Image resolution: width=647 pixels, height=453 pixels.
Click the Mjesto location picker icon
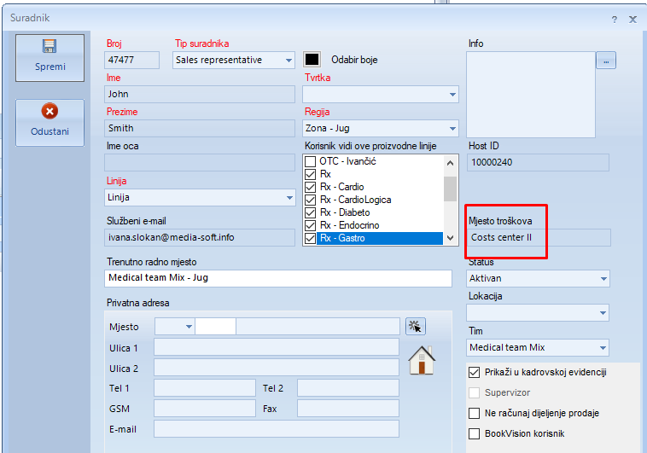pyautogui.click(x=416, y=326)
